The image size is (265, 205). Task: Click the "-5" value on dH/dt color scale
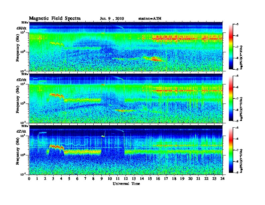(x=237, y=24)
